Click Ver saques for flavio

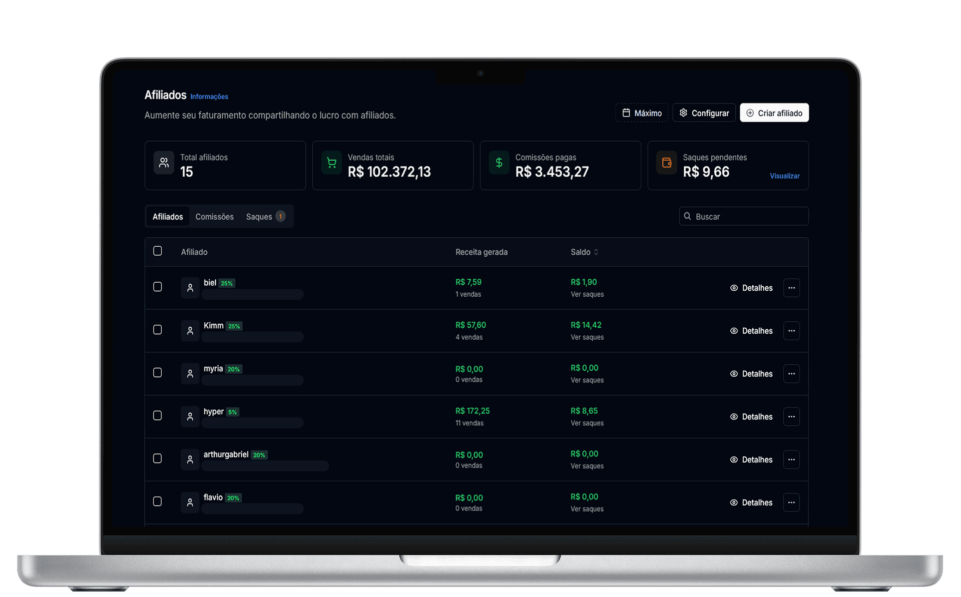pyautogui.click(x=587, y=509)
